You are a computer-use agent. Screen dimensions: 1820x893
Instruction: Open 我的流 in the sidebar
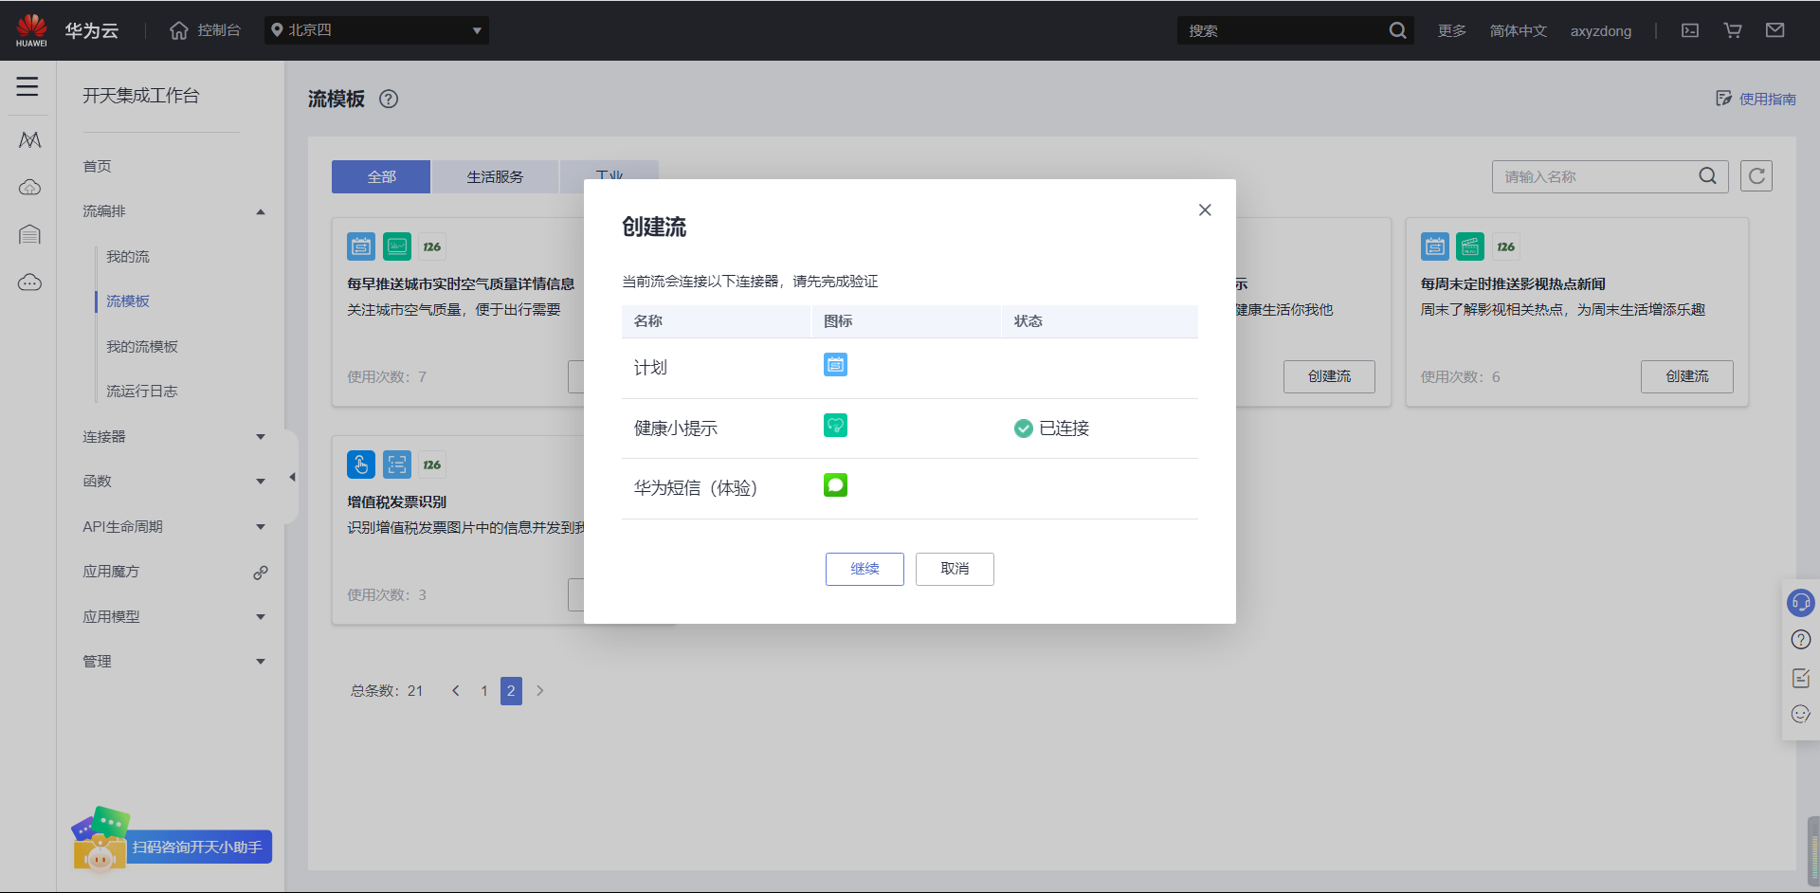pyautogui.click(x=128, y=257)
